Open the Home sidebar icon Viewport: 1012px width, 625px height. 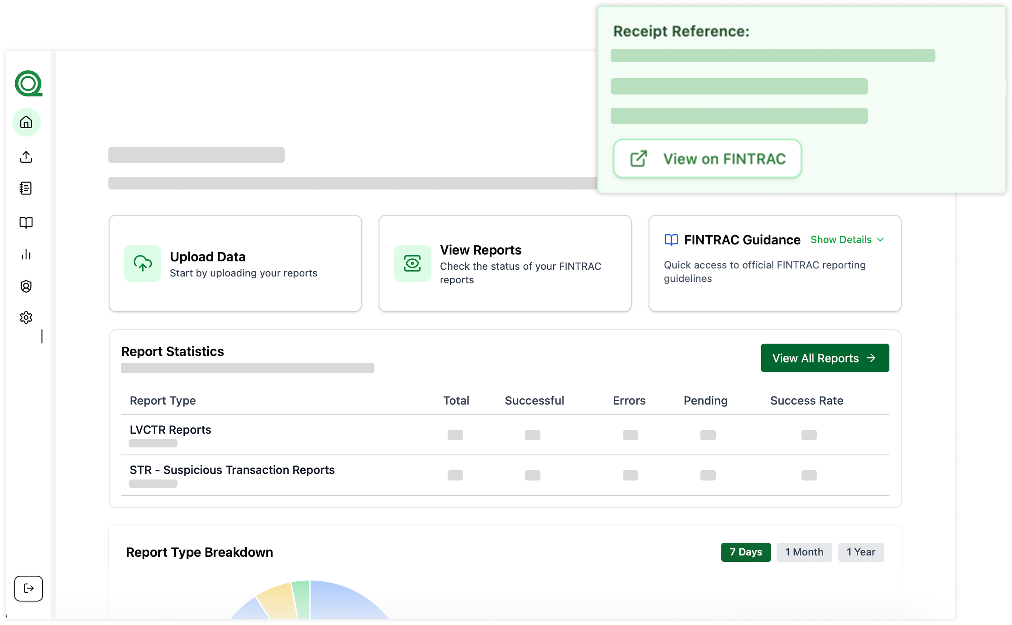point(27,122)
